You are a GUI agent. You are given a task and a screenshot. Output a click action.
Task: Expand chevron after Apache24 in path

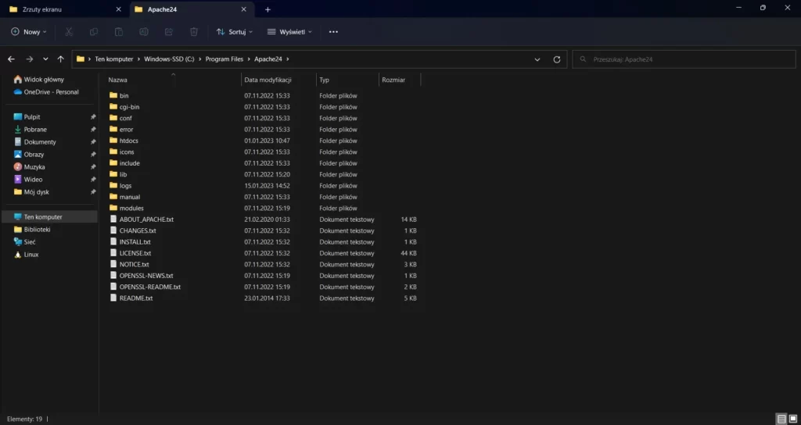tap(288, 59)
